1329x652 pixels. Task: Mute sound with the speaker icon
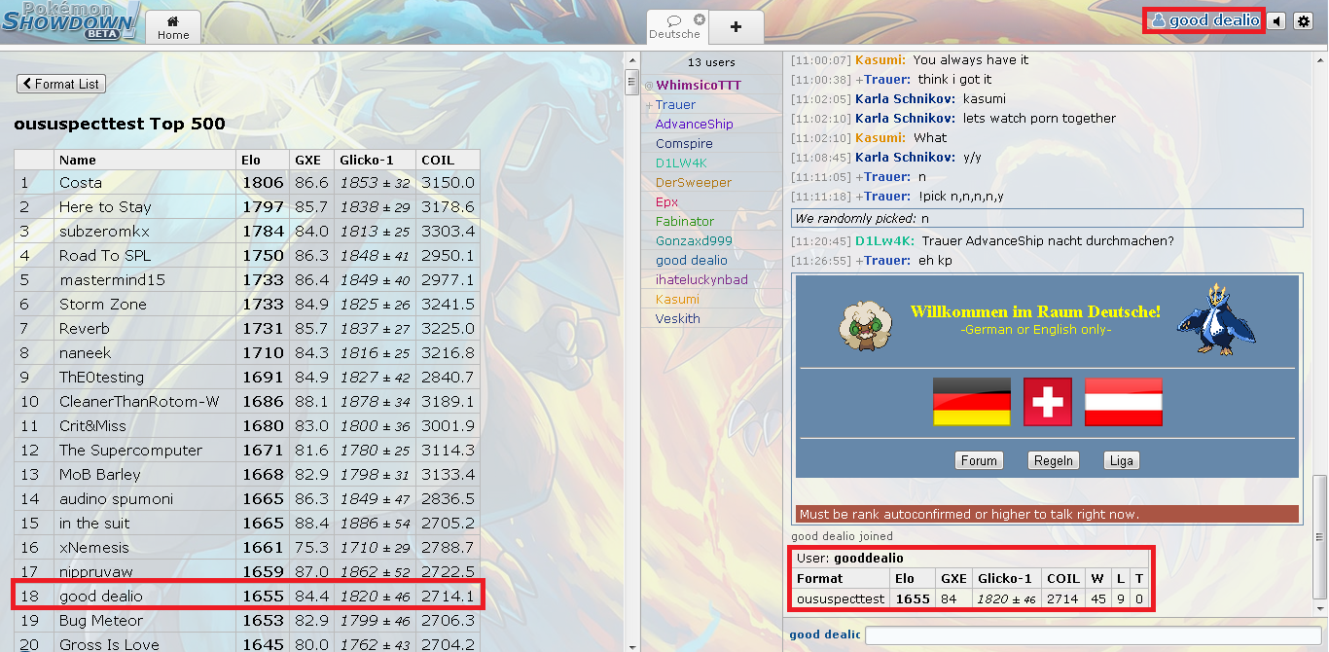coord(1275,20)
